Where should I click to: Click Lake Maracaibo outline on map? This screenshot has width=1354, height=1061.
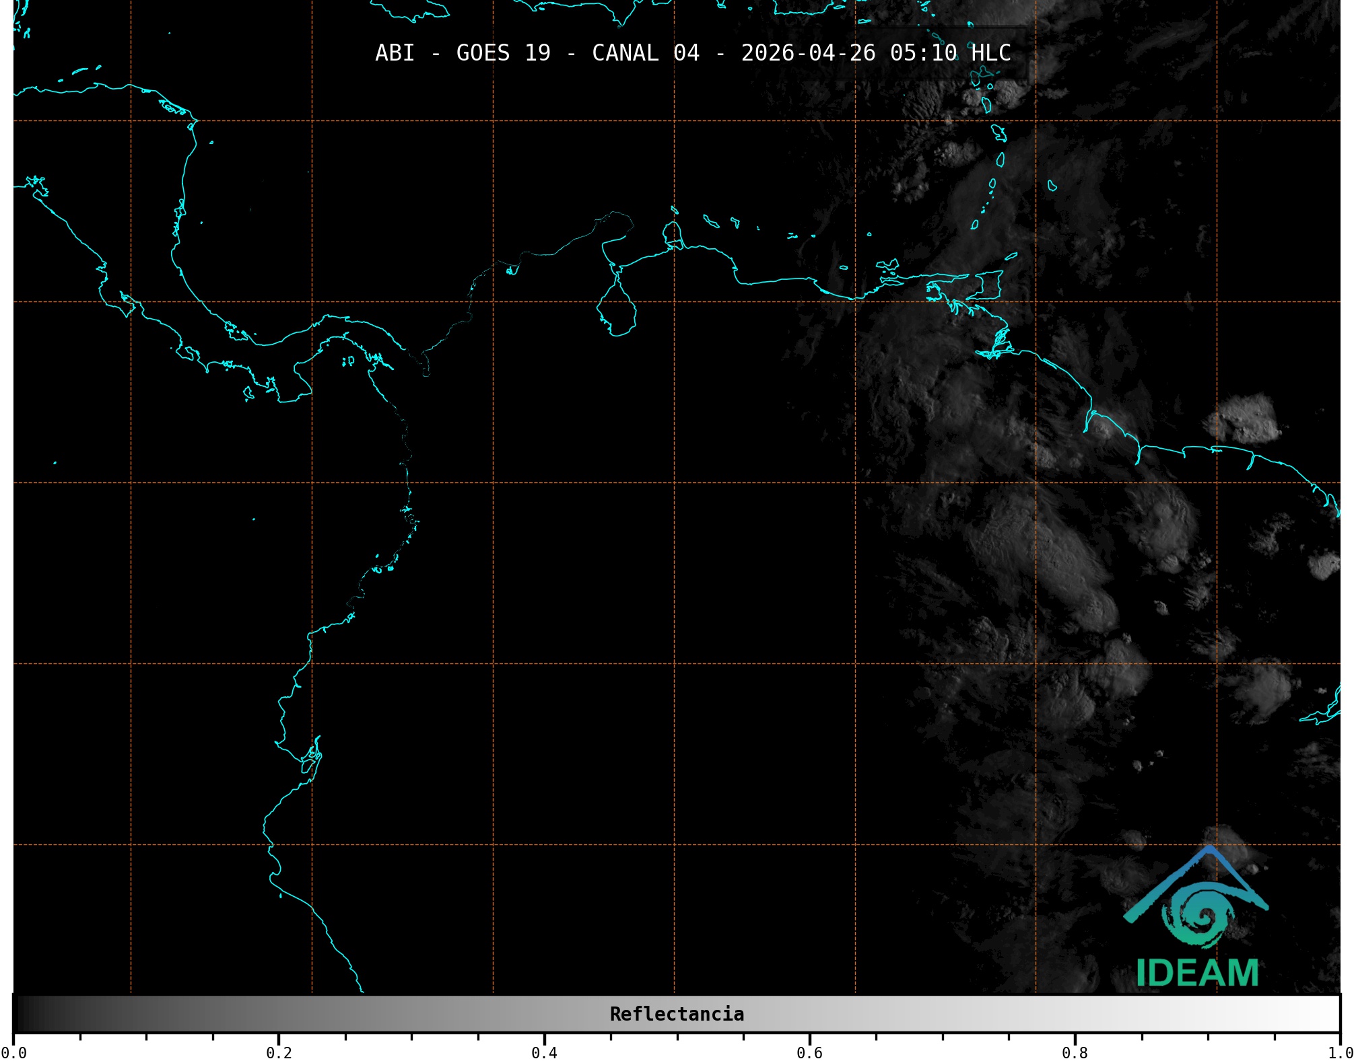pos(617,312)
